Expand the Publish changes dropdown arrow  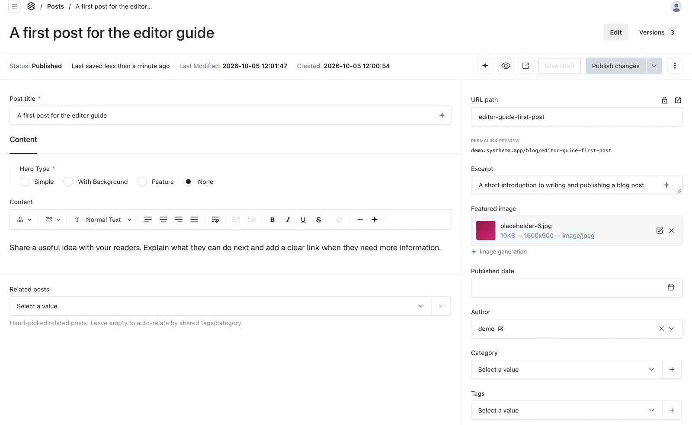click(x=654, y=66)
